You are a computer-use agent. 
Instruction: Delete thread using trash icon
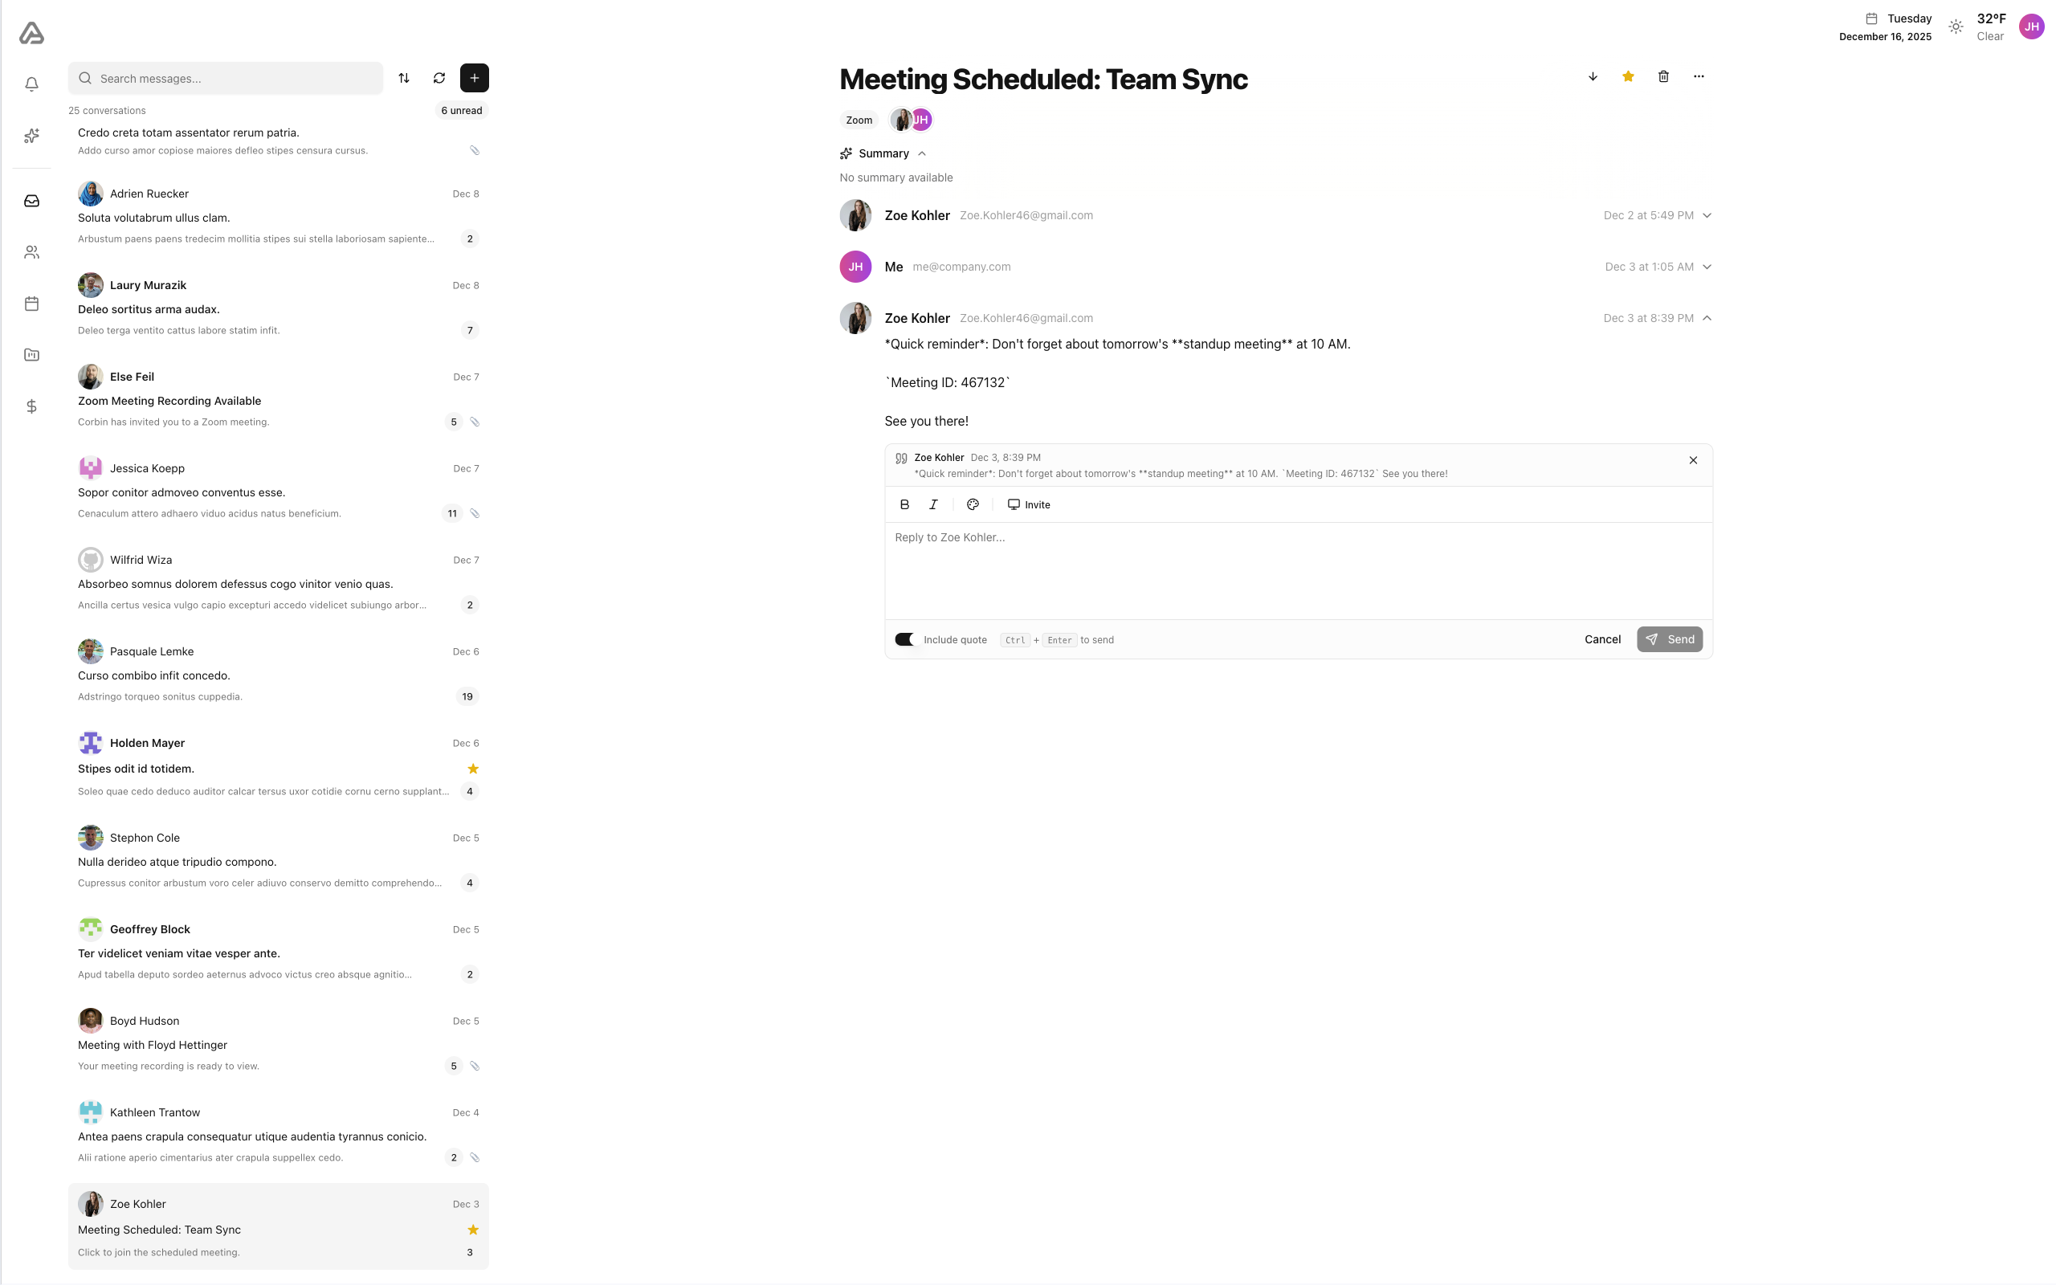click(x=1662, y=76)
